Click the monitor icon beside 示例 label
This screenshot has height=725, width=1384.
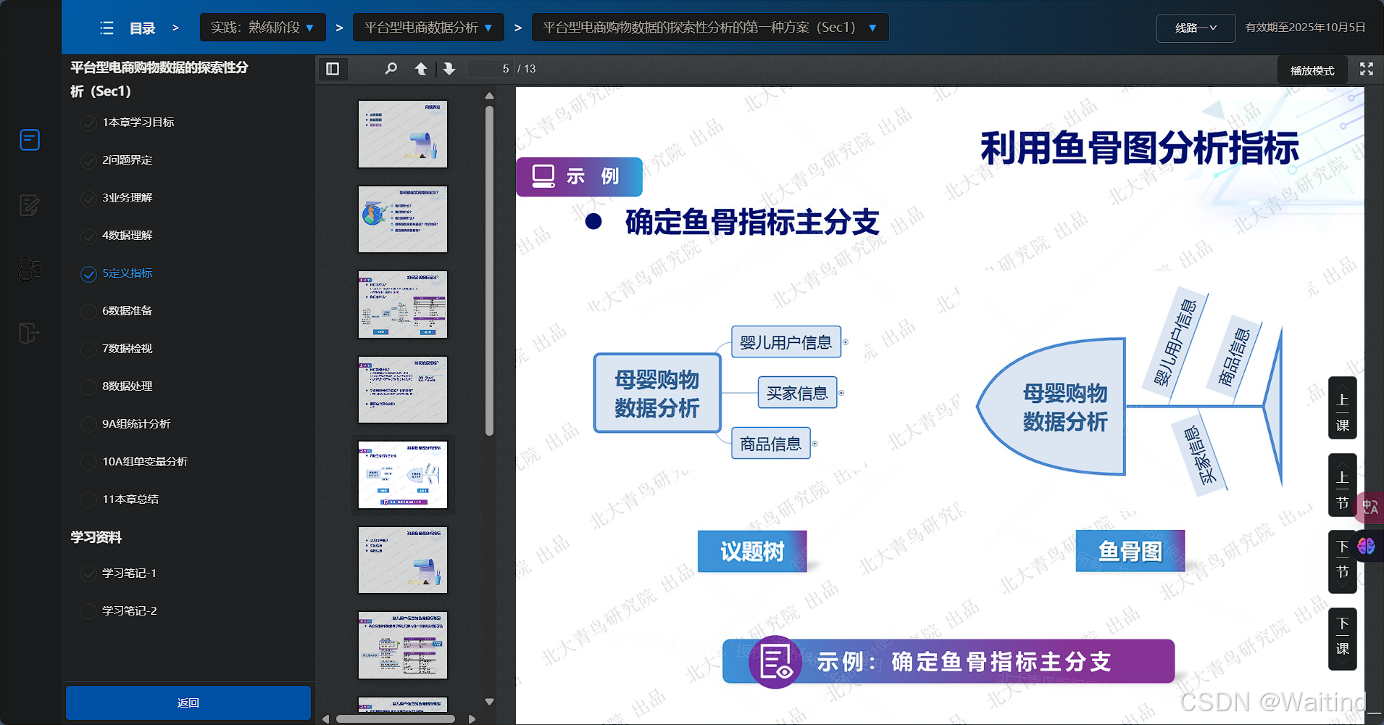pyautogui.click(x=543, y=177)
